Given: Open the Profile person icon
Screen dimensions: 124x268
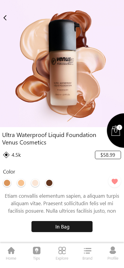Looking at the screenshot, I should tap(113, 250).
